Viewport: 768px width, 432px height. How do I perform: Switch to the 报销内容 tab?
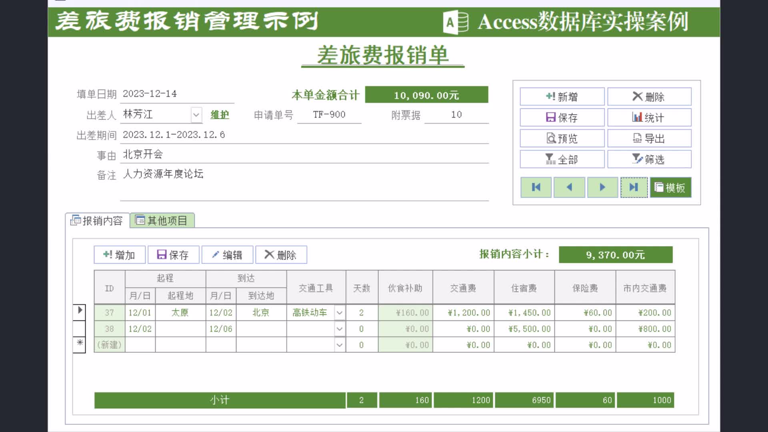point(97,221)
